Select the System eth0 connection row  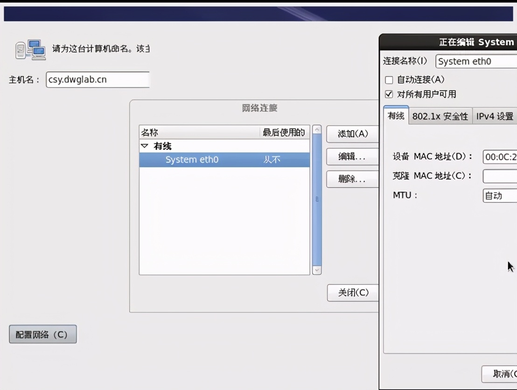224,160
